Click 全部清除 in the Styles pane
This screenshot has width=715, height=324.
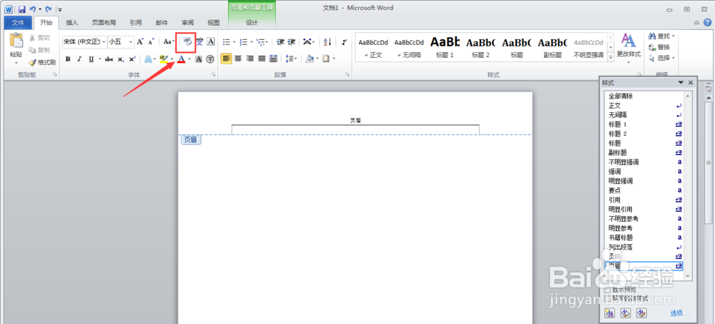point(621,96)
